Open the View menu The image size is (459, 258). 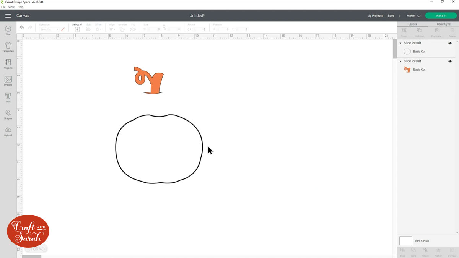[11, 7]
